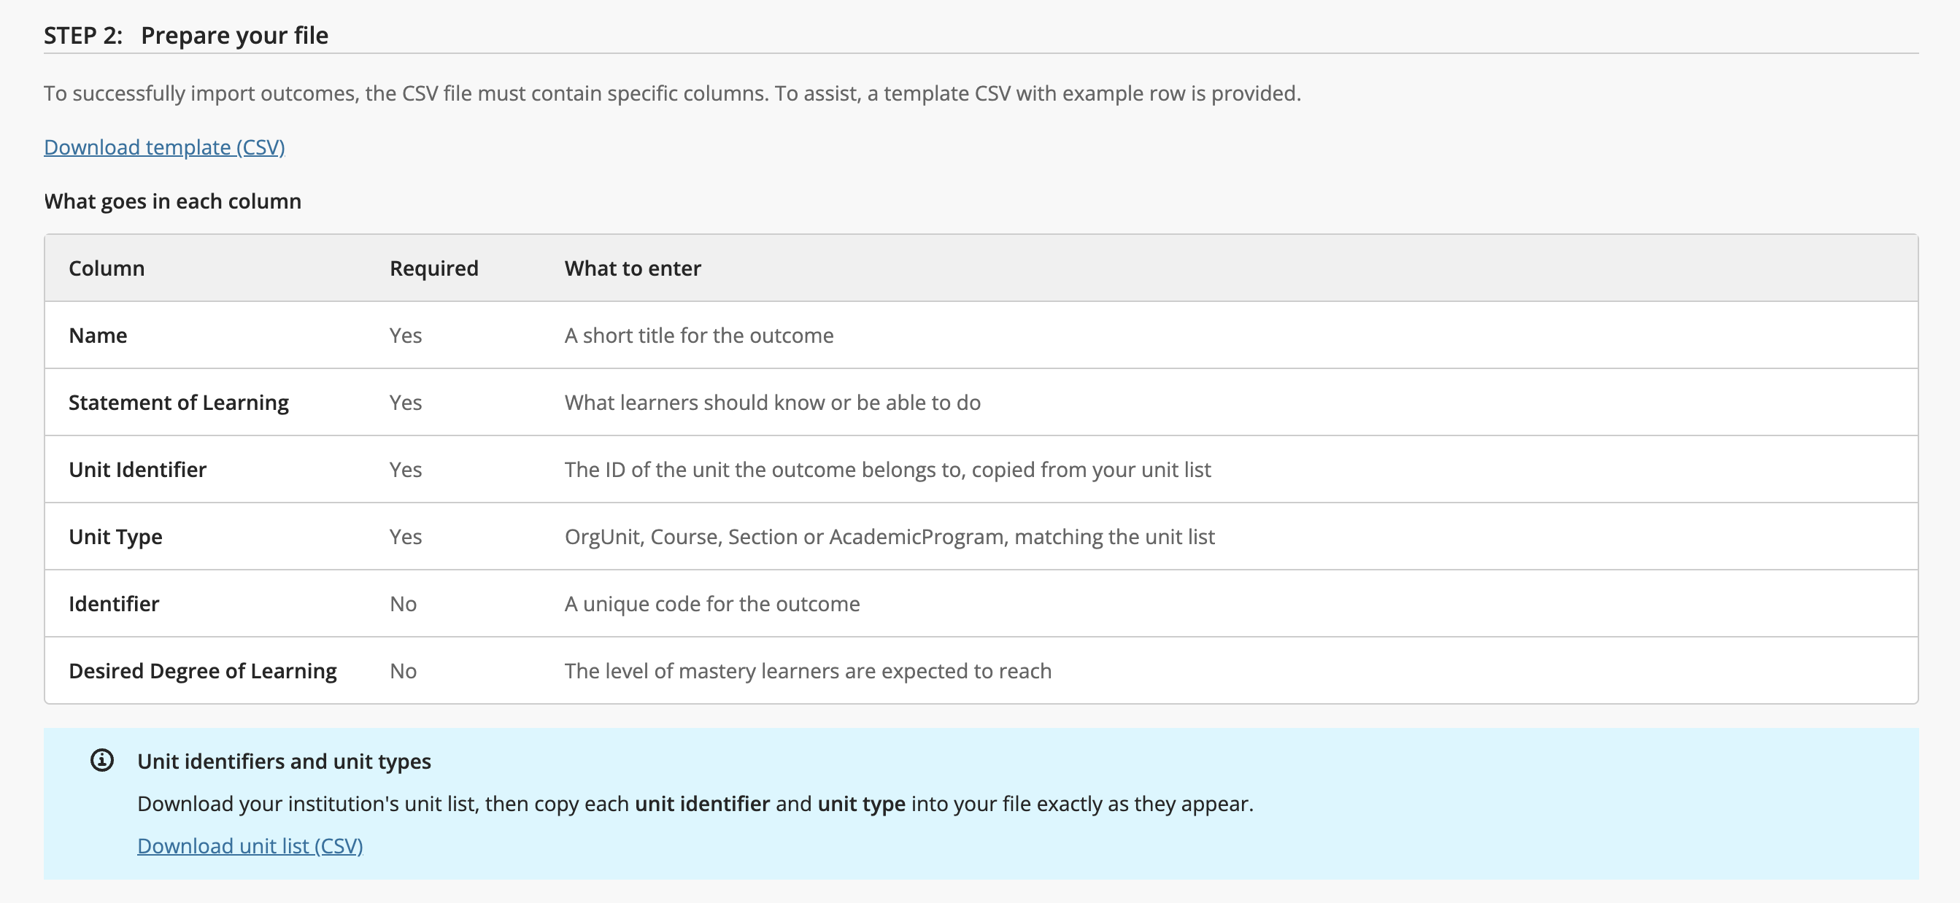Image resolution: width=1960 pixels, height=903 pixels.
Task: Select the 'Required' table header
Action: point(433,268)
